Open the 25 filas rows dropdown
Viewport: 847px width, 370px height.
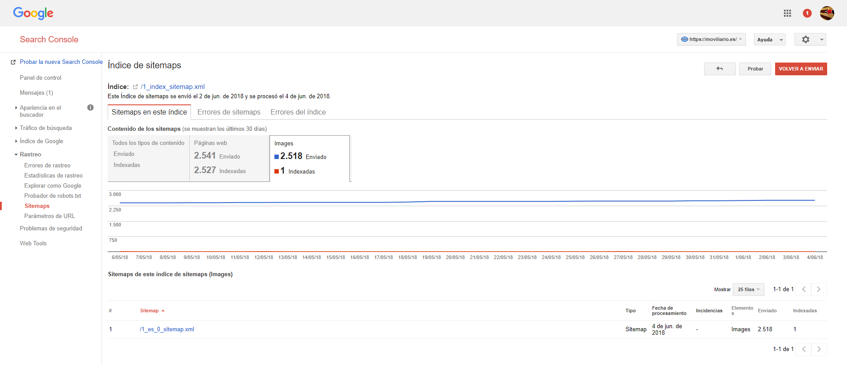pos(748,289)
